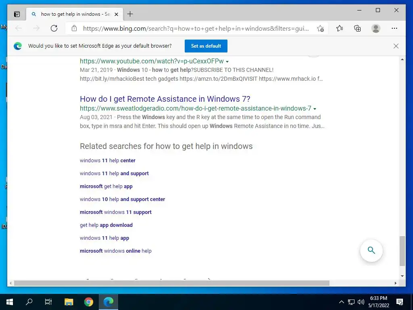Open Google Chrome from the taskbar

pyautogui.click(x=88, y=302)
